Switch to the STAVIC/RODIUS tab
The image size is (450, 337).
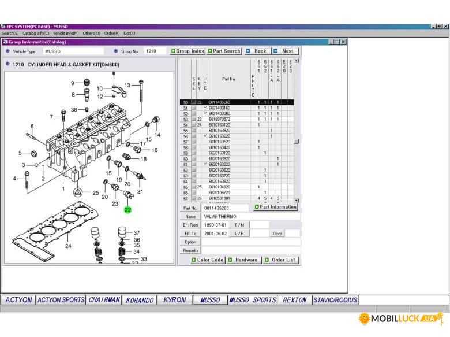[x=335, y=300]
